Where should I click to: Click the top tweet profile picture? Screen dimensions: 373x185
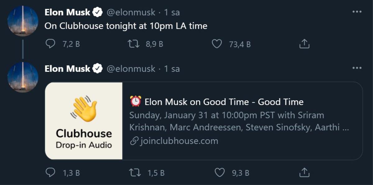(x=23, y=19)
